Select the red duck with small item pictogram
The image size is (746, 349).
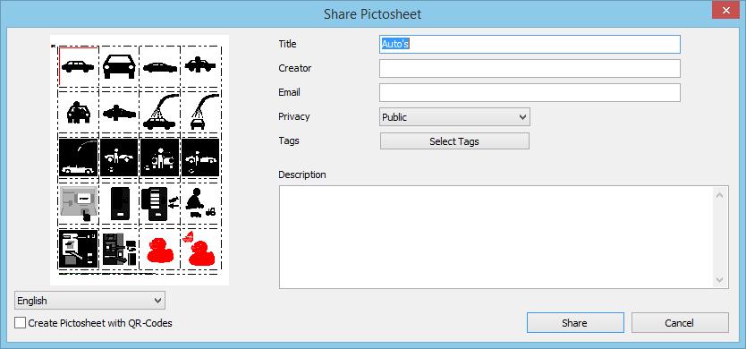point(199,249)
